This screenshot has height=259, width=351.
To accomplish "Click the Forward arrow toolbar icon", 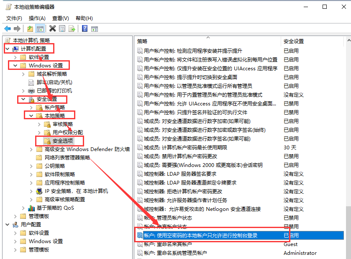I will (x=17, y=28).
